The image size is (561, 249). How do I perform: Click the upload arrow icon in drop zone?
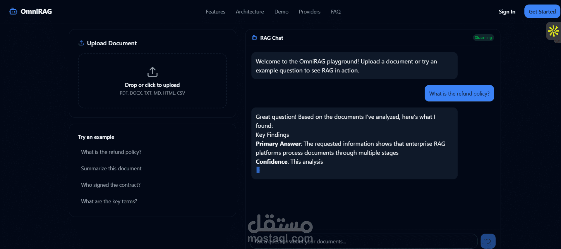(152, 72)
